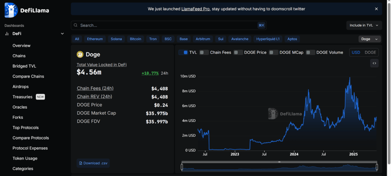
Task: Select the Ethereum chain tab
Action: coord(95,39)
